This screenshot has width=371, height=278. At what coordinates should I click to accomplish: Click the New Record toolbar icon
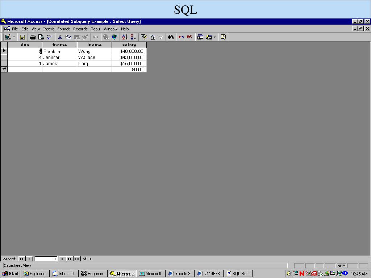(x=181, y=37)
